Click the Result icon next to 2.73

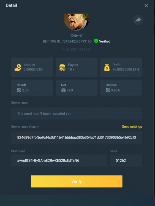[x=19, y=90]
